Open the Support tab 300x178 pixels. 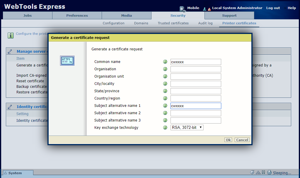[x=229, y=16]
